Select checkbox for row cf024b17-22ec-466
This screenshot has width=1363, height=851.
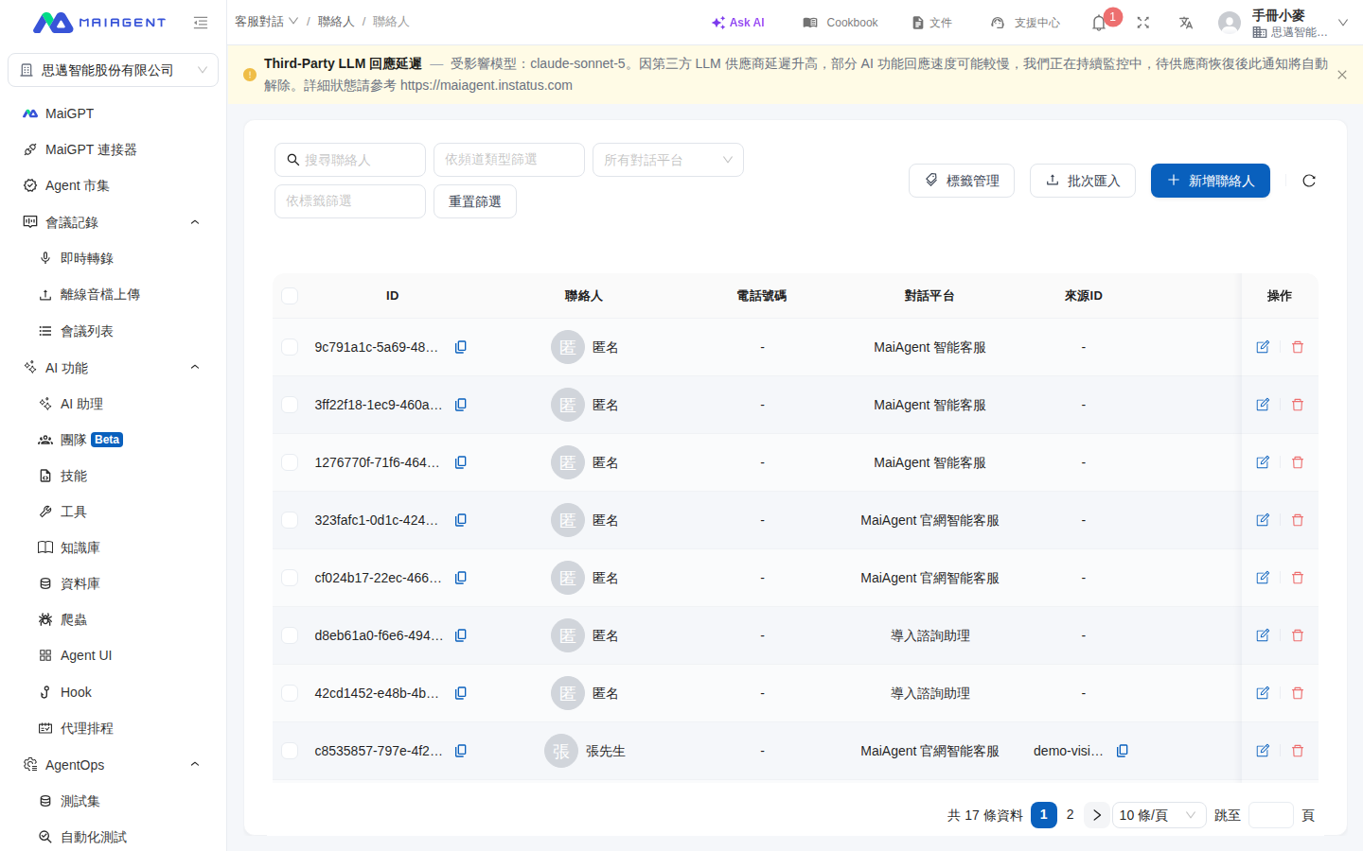tap(290, 578)
